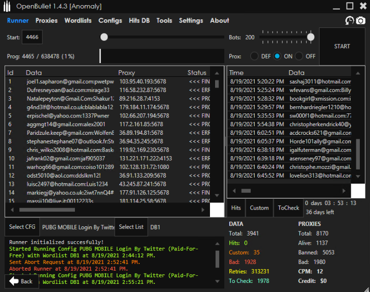Click the results list scroll up arrow
370x292 pixels.
pos(358,73)
